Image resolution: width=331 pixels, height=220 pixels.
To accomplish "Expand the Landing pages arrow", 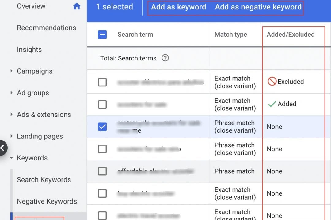I will tap(11, 136).
